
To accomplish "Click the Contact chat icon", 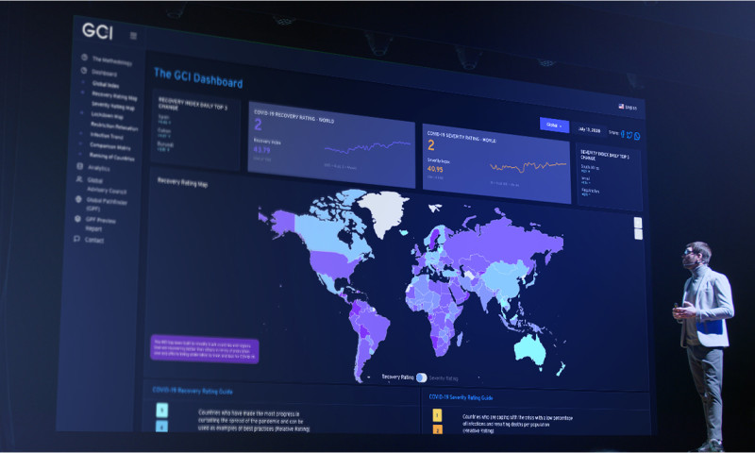I will [x=76, y=240].
